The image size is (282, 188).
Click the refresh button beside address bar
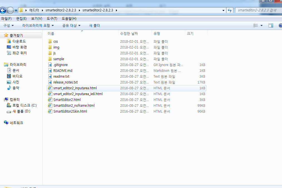pos(230,11)
